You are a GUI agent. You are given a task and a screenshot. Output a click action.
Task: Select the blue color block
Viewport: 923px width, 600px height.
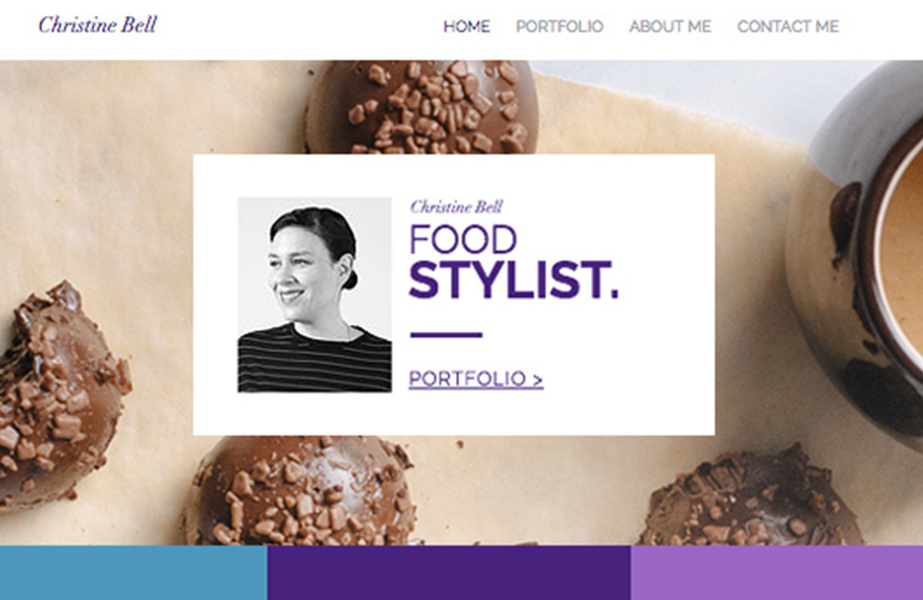click(133, 572)
